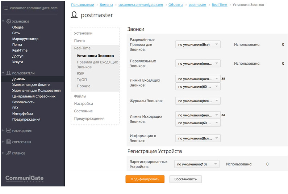Click the user icon beside Пользователи
Screen dimensions: 288x194
(9, 73)
